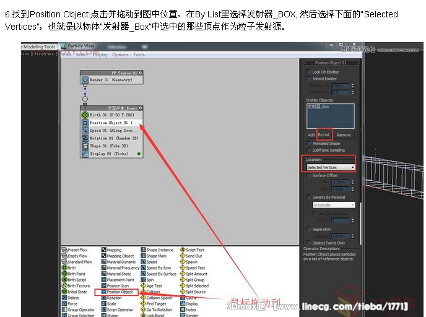Select Speed 01 operator icon in event
The image size is (426, 317).
85,131
